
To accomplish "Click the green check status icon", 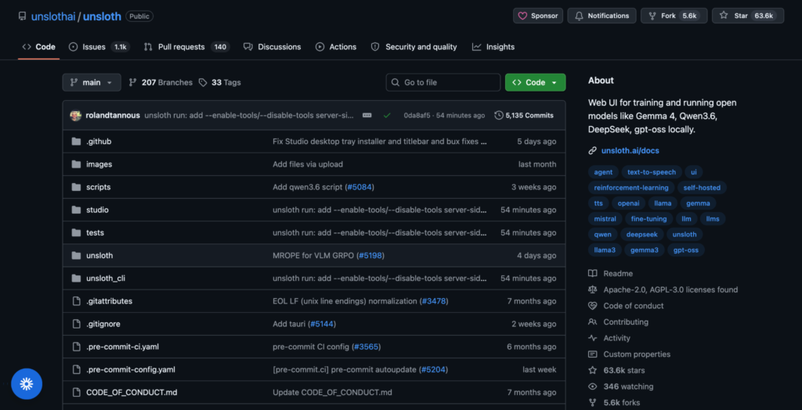I will coord(387,116).
